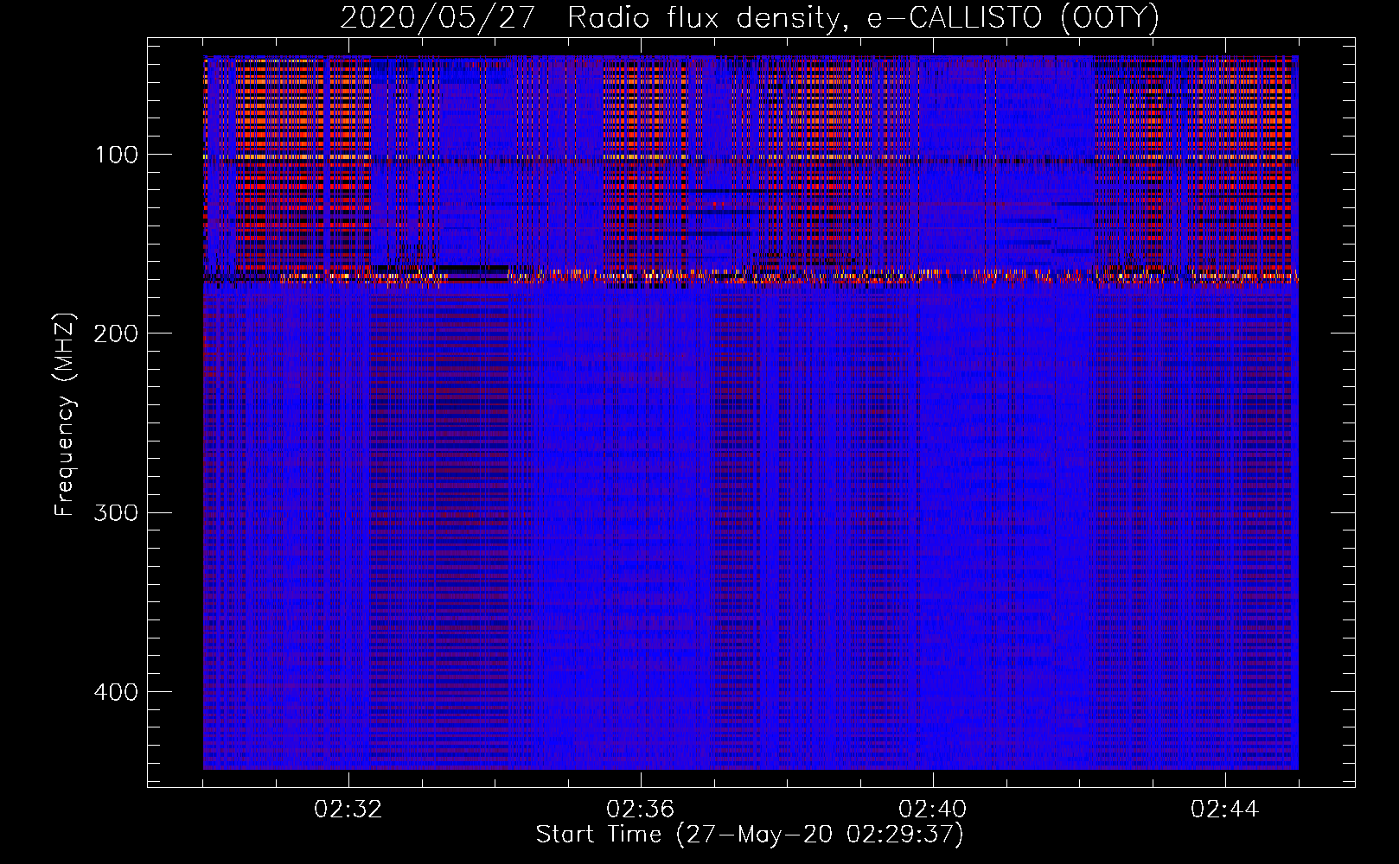Click the 'Frequency (MHZ)' y-axis title

pyautogui.click(x=66, y=414)
